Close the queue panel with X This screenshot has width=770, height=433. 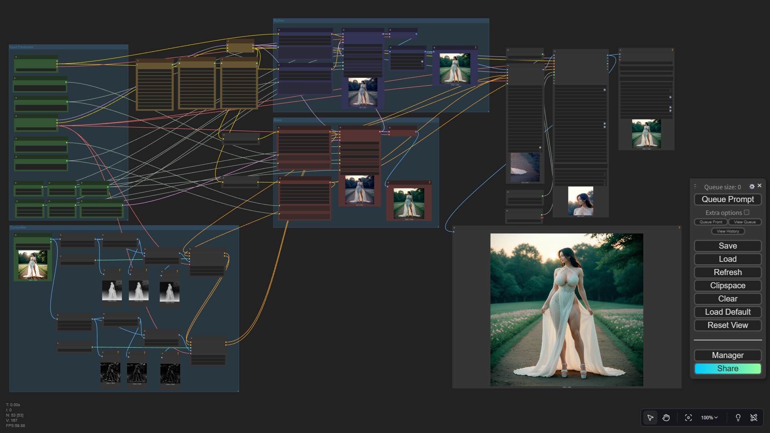[760, 186]
